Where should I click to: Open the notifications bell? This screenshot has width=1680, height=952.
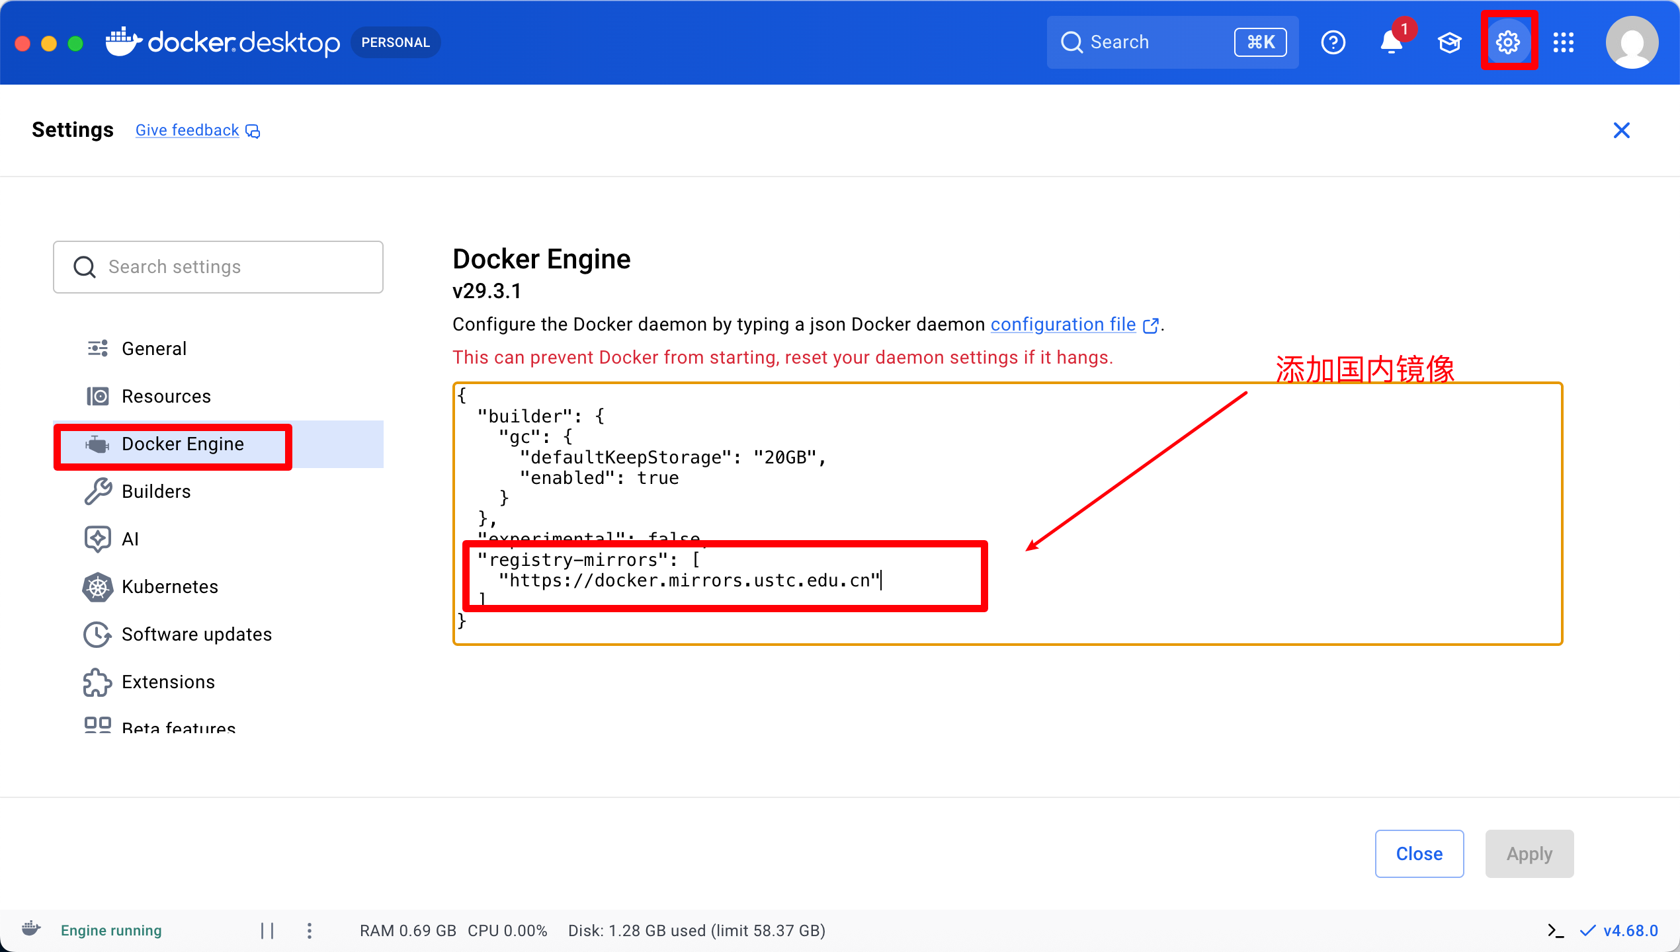(x=1391, y=42)
